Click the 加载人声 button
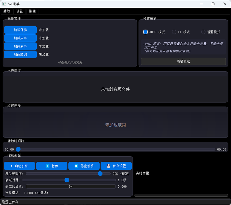Image resolution: width=231 pixels, height=205 pixels. [20, 38]
